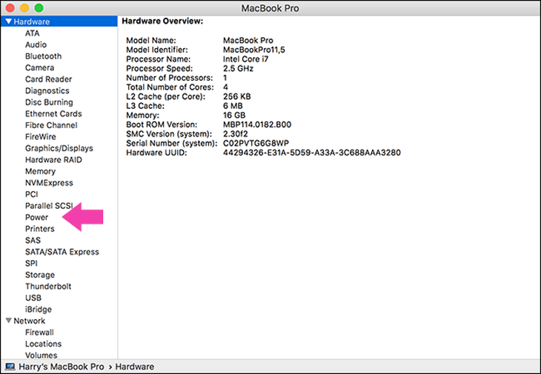Screen dimensions: 541x374
Task: Choose Fibre Channel in sidebar
Action: pyautogui.click(x=51, y=125)
